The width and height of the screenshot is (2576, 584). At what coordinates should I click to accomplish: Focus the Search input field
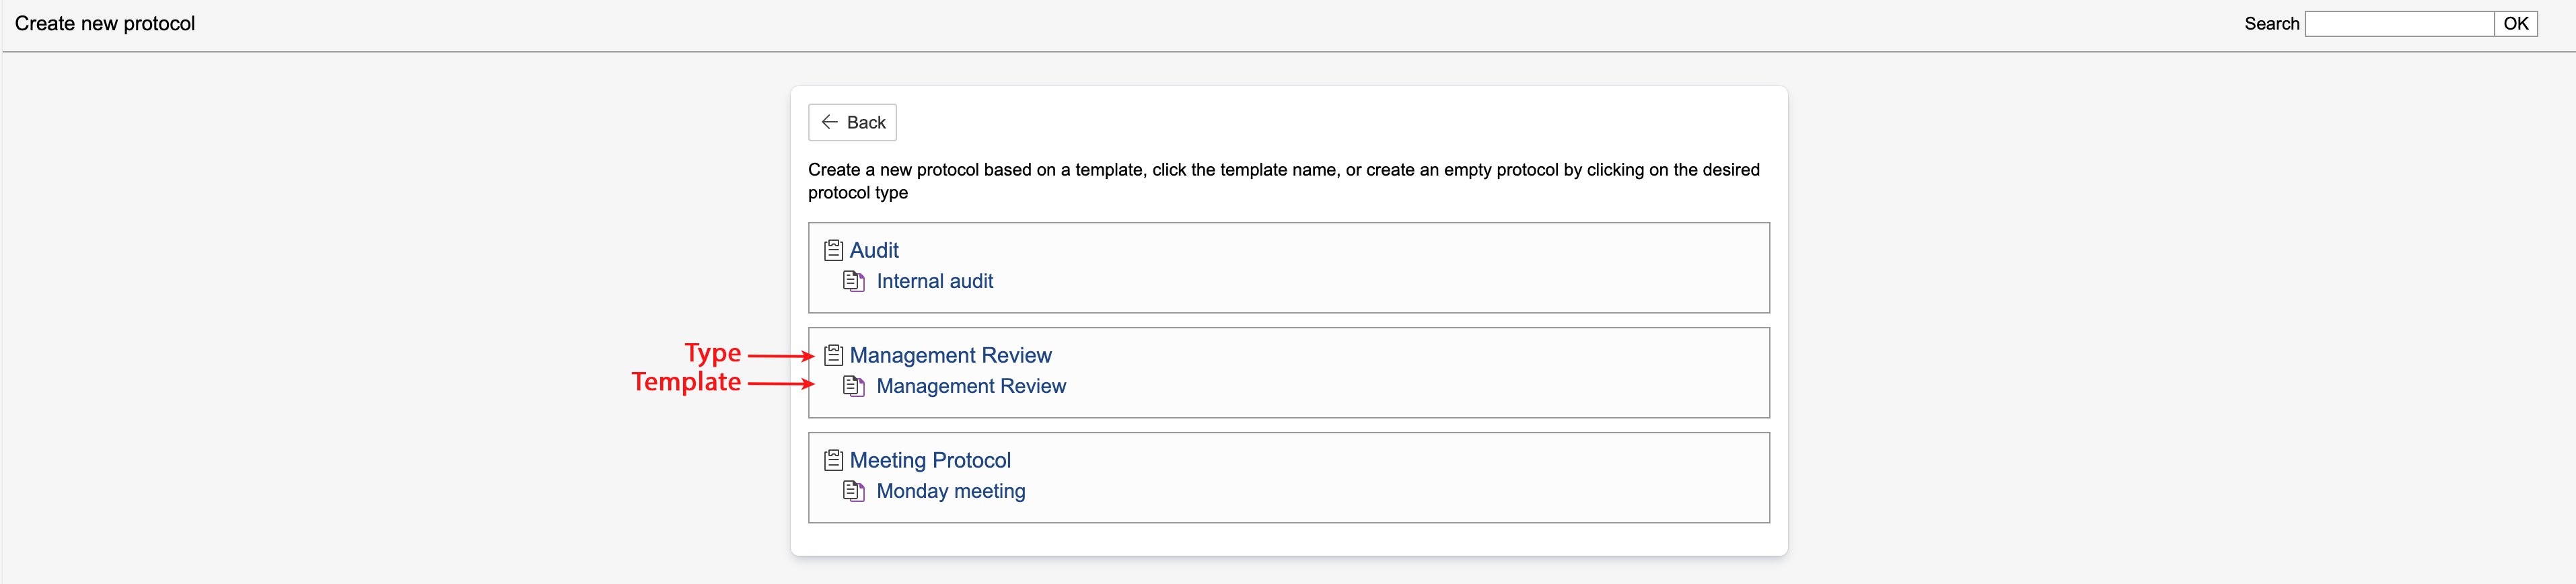[2397, 24]
